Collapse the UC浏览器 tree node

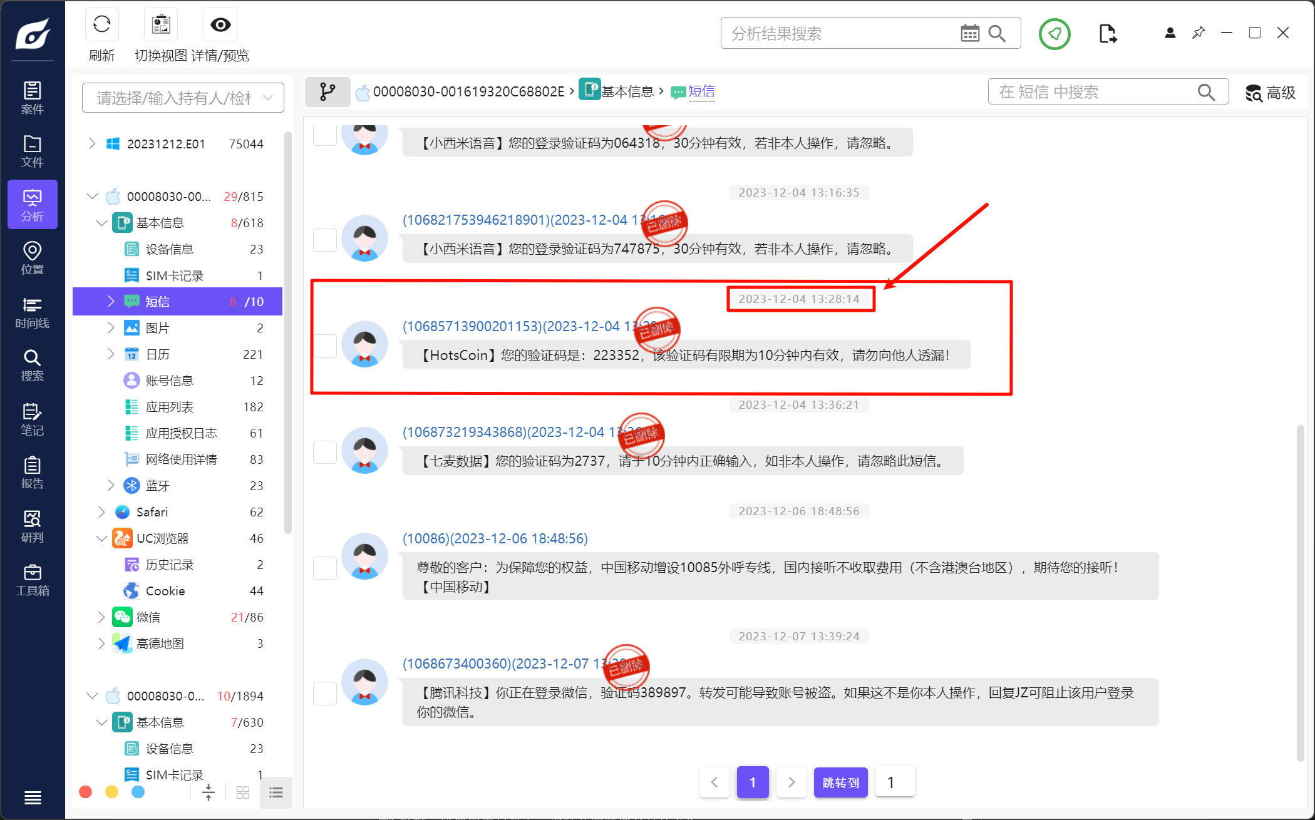click(x=102, y=538)
